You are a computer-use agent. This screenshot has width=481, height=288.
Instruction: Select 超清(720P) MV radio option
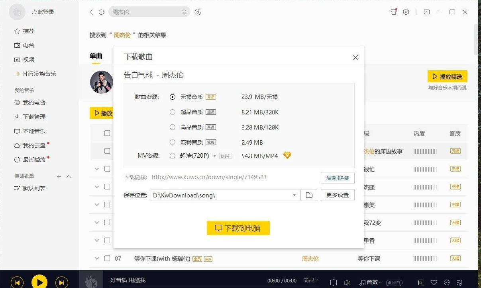coord(173,156)
